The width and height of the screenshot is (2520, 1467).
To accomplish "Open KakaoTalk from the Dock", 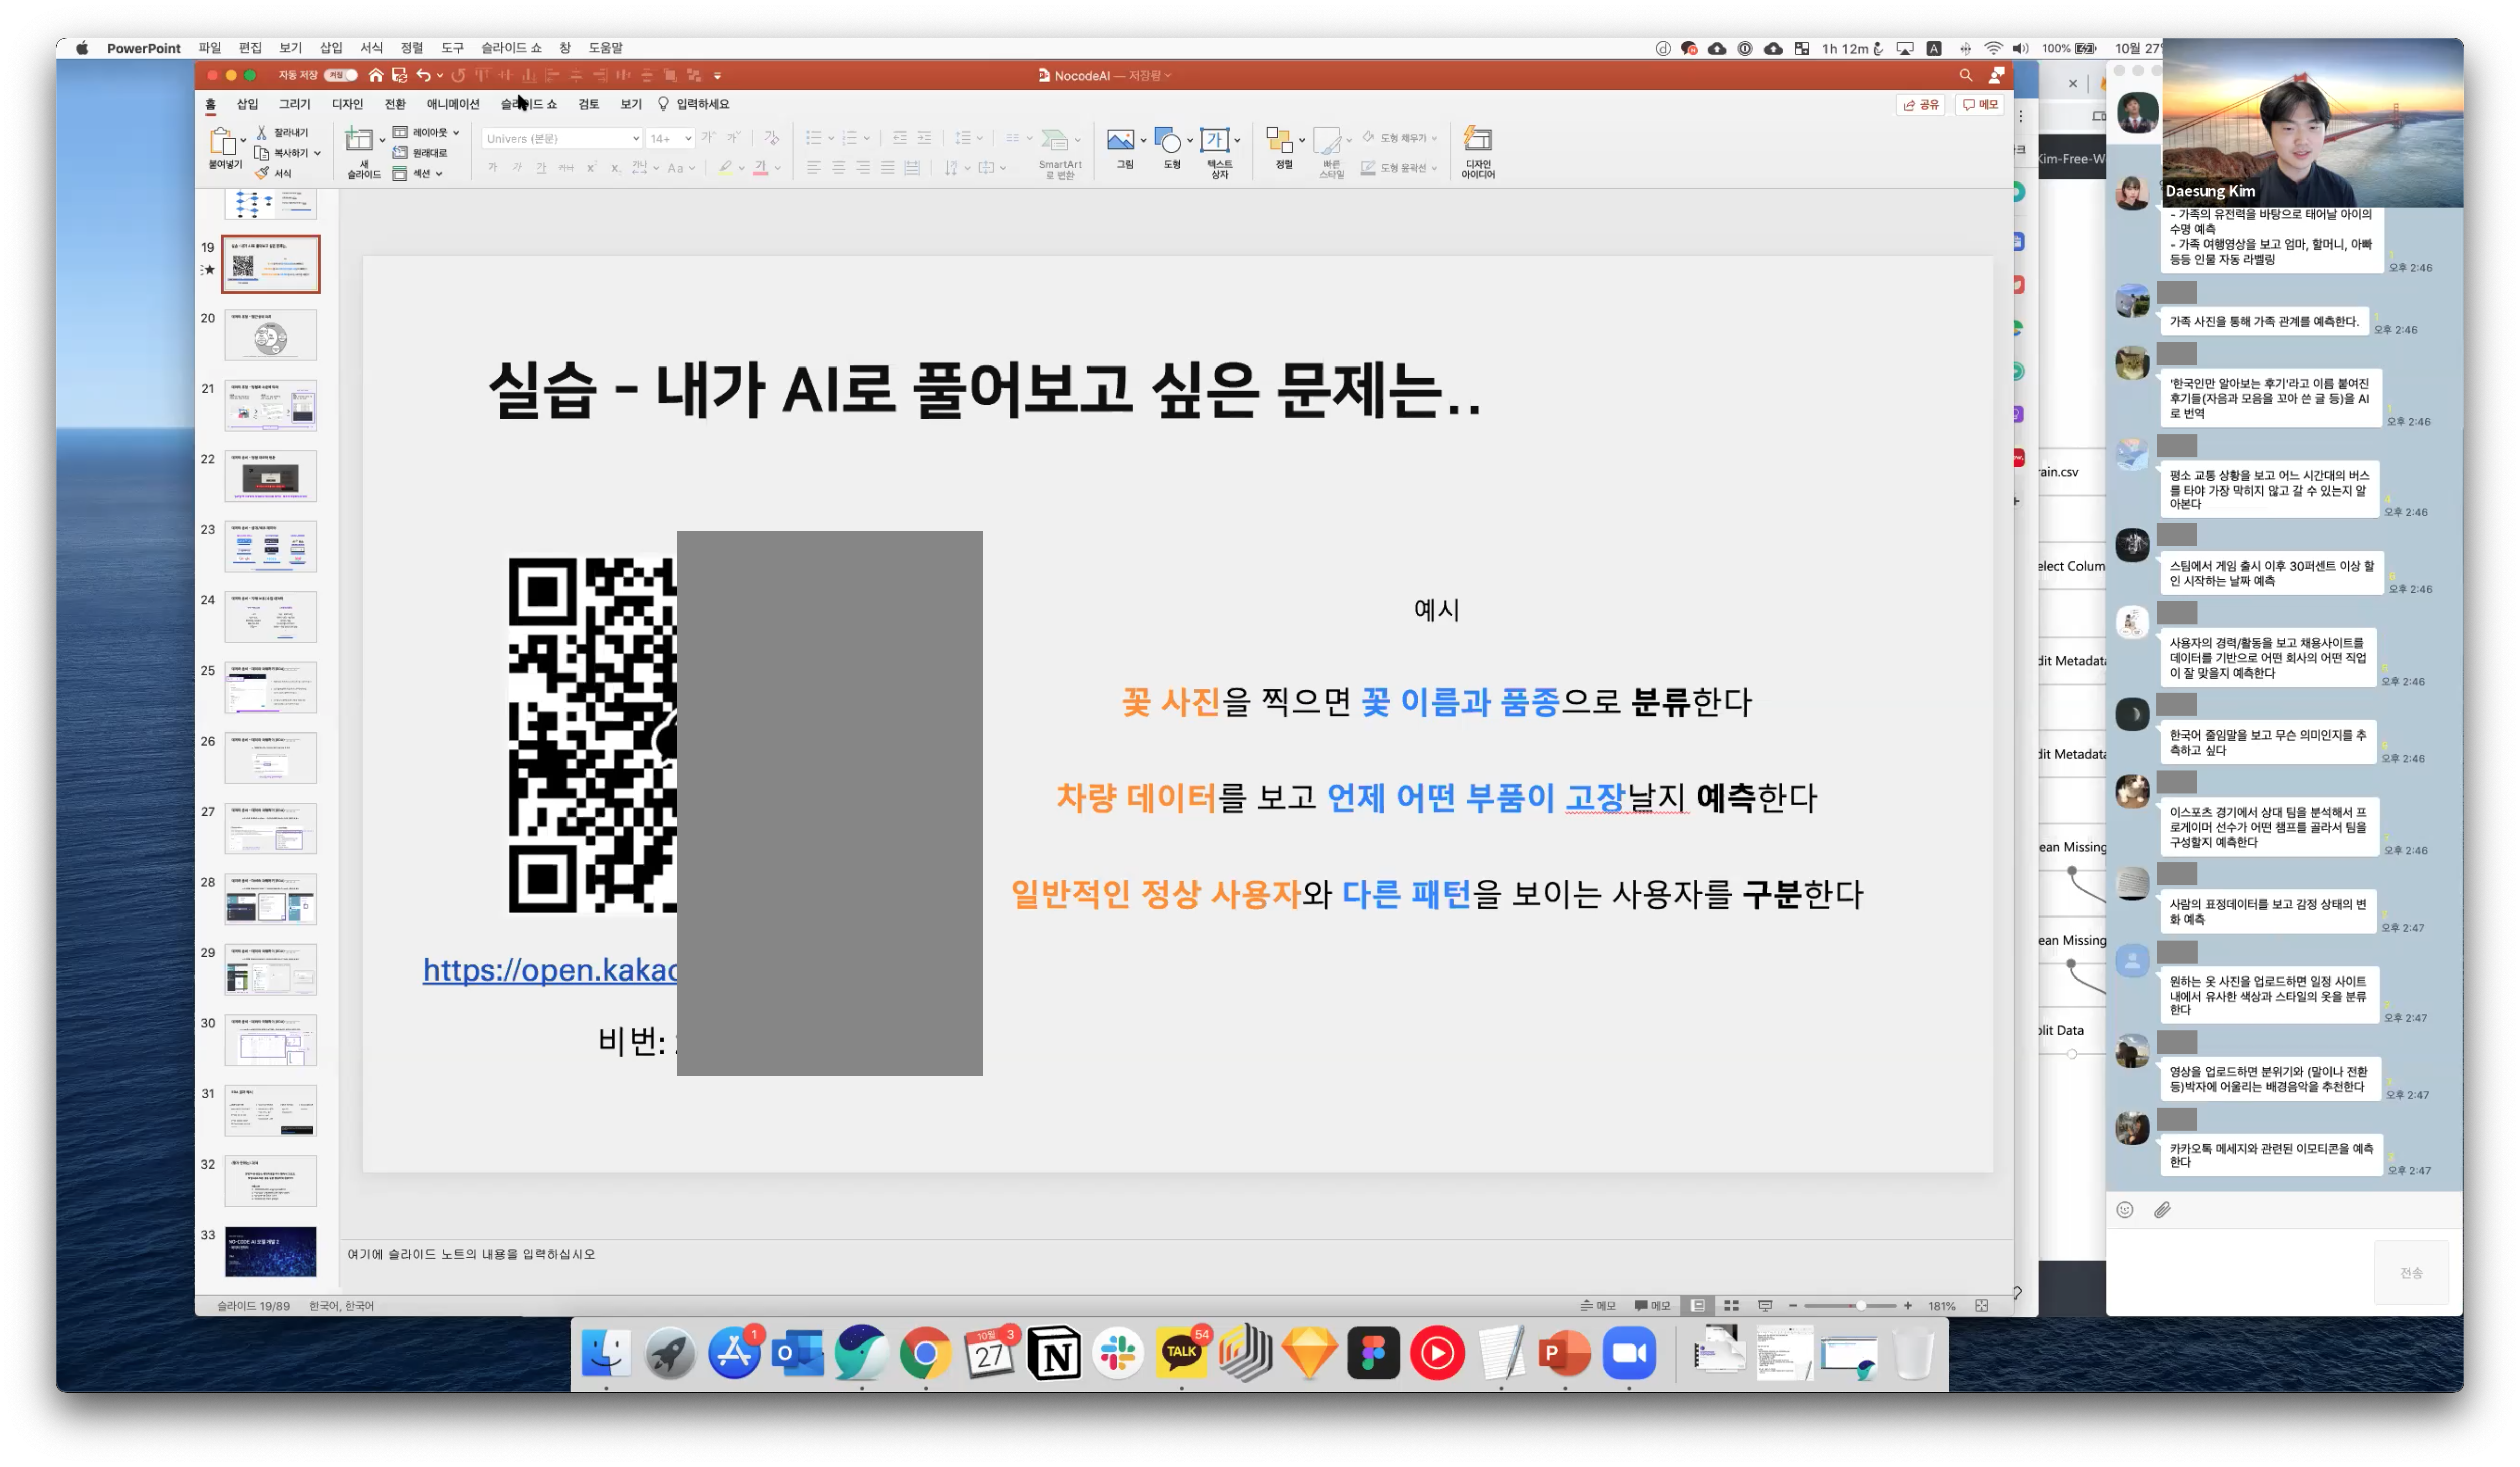I will click(1181, 1353).
